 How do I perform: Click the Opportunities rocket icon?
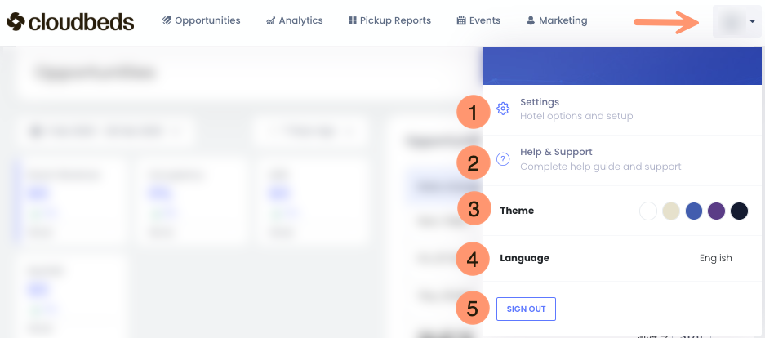tap(167, 20)
